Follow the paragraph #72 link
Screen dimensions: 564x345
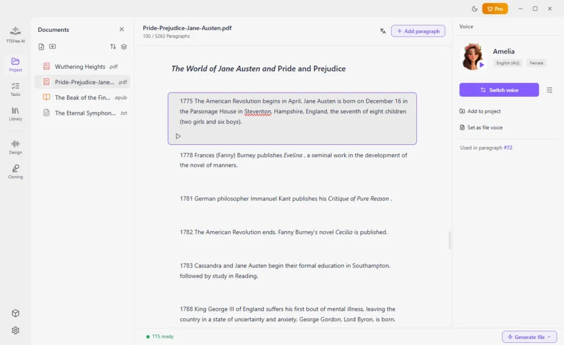[508, 147]
